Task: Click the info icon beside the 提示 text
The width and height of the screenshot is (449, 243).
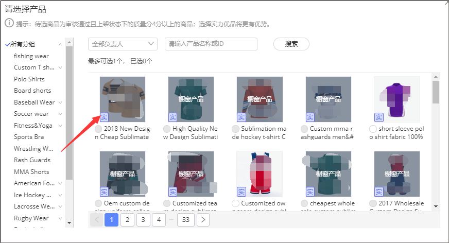Action: tap(9, 24)
